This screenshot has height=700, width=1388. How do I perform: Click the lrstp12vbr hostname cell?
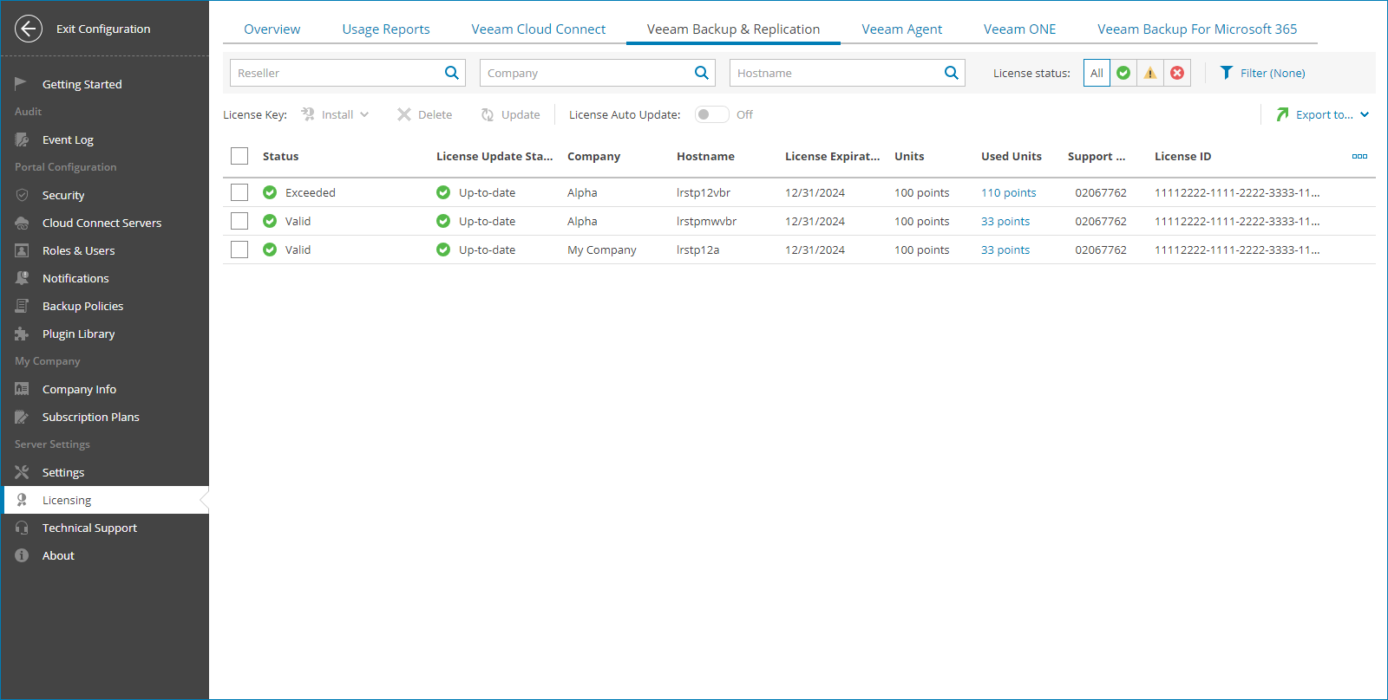coord(704,192)
